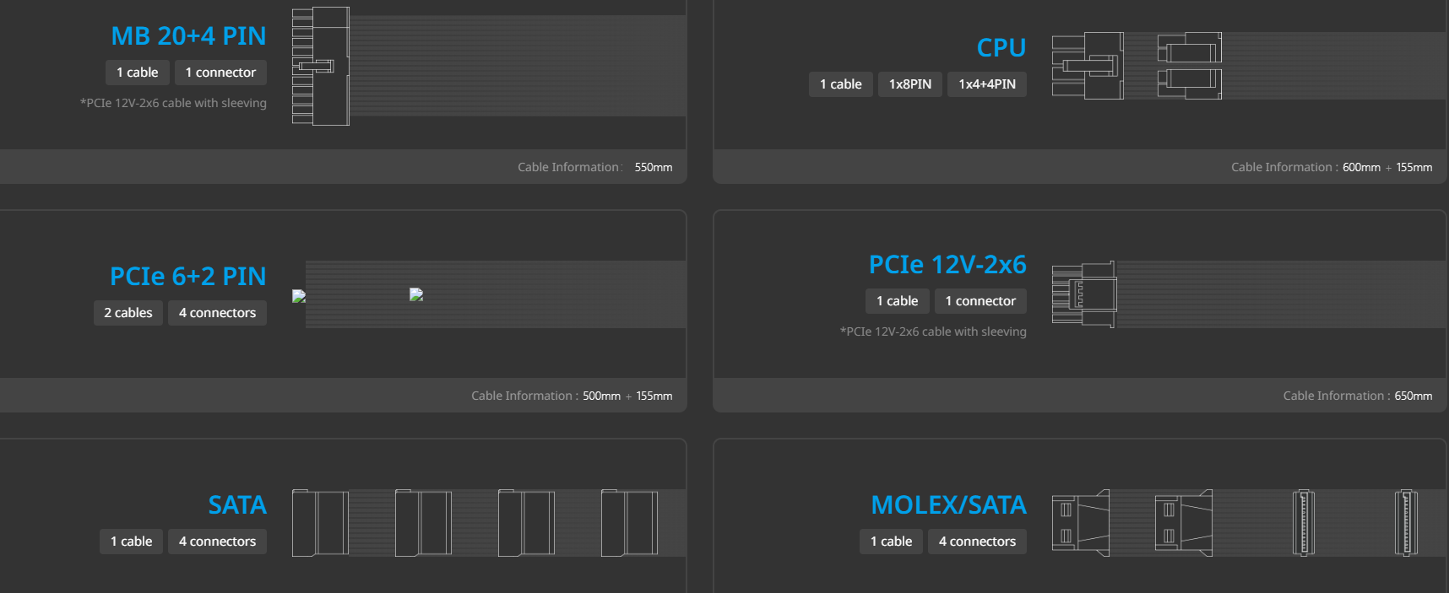1449x593 pixels.
Task: Click the 650mm cable length value
Action: (x=1413, y=396)
